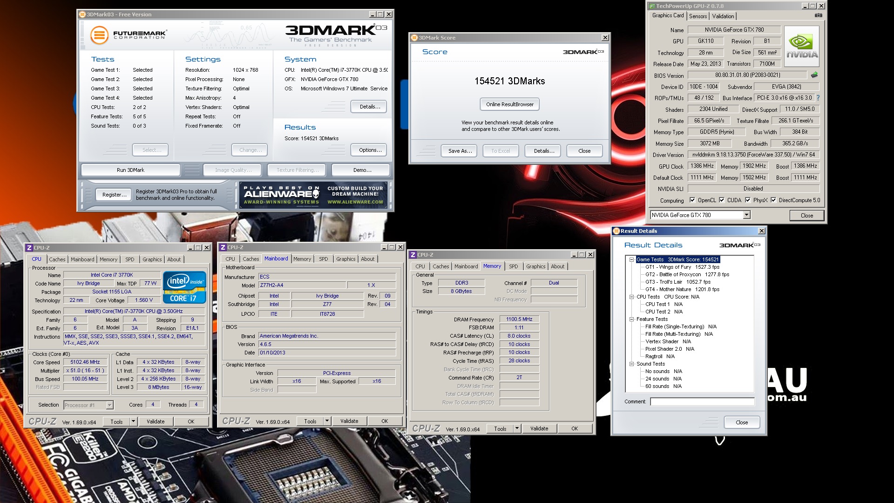Click the GPU-Z title bar icon
This screenshot has height=503, width=894.
pos(652,6)
